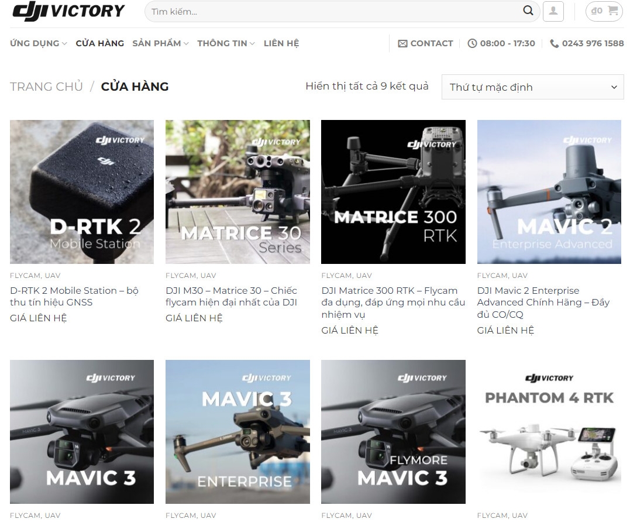Open the CỬA HÀNG menu item

coord(99,43)
